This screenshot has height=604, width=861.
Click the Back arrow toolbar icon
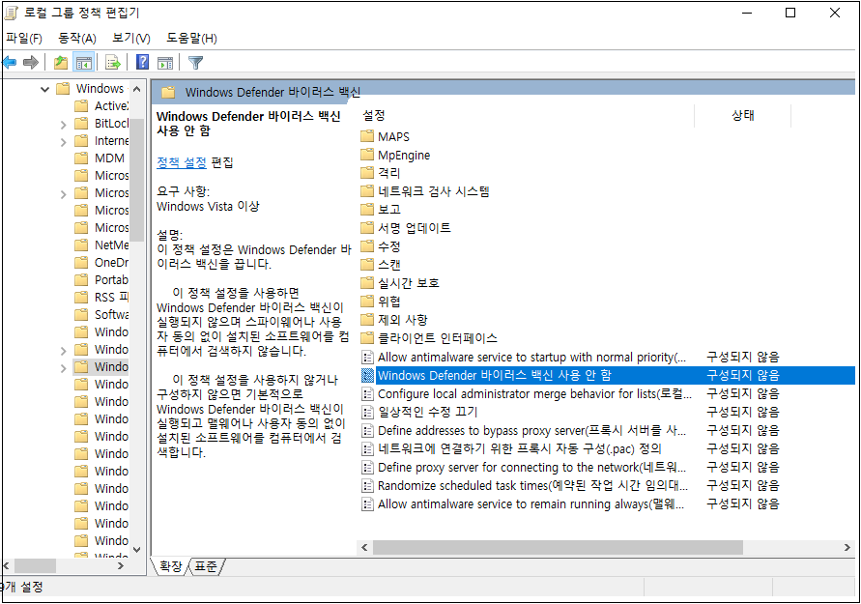pyautogui.click(x=10, y=63)
